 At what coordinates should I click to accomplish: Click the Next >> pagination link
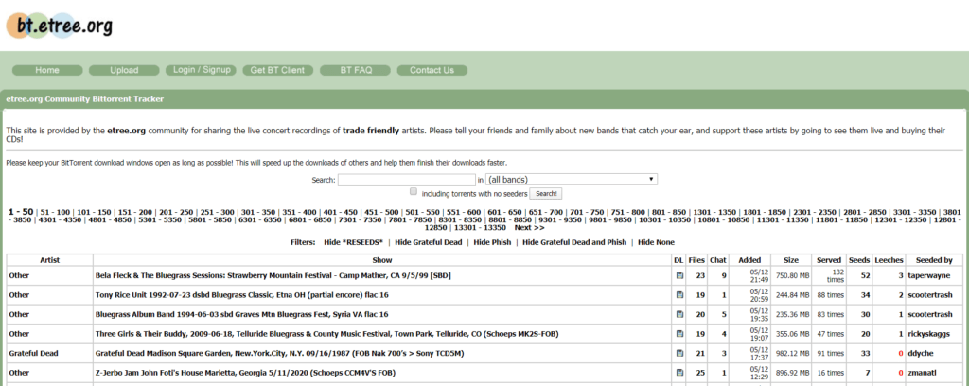pyautogui.click(x=530, y=227)
